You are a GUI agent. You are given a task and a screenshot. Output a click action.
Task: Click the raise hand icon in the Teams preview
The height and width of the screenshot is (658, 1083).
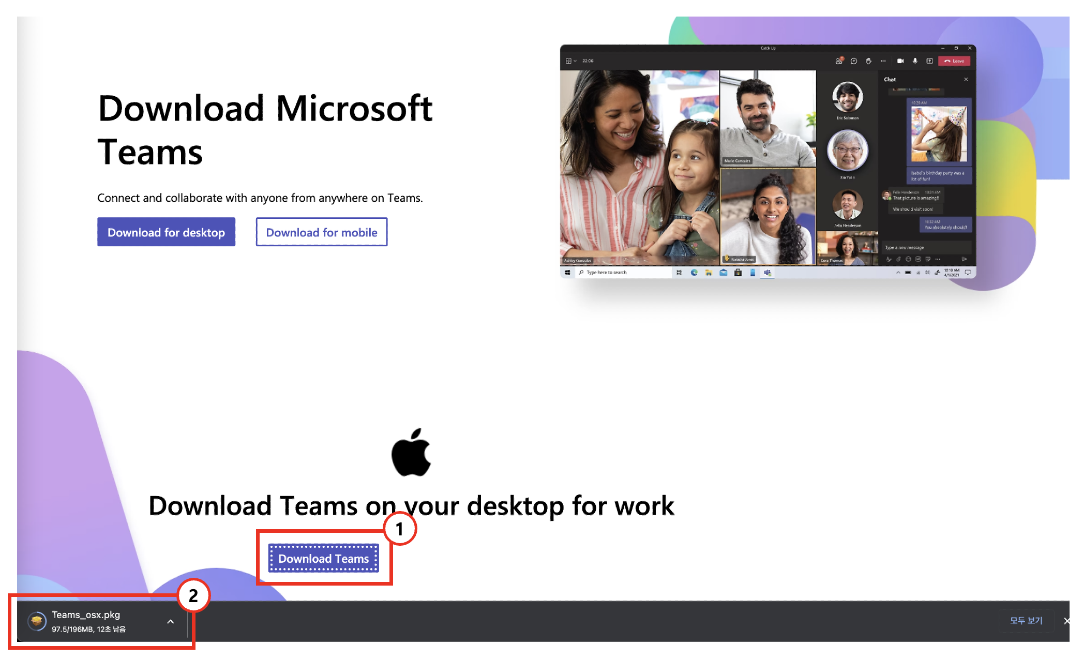tap(868, 61)
